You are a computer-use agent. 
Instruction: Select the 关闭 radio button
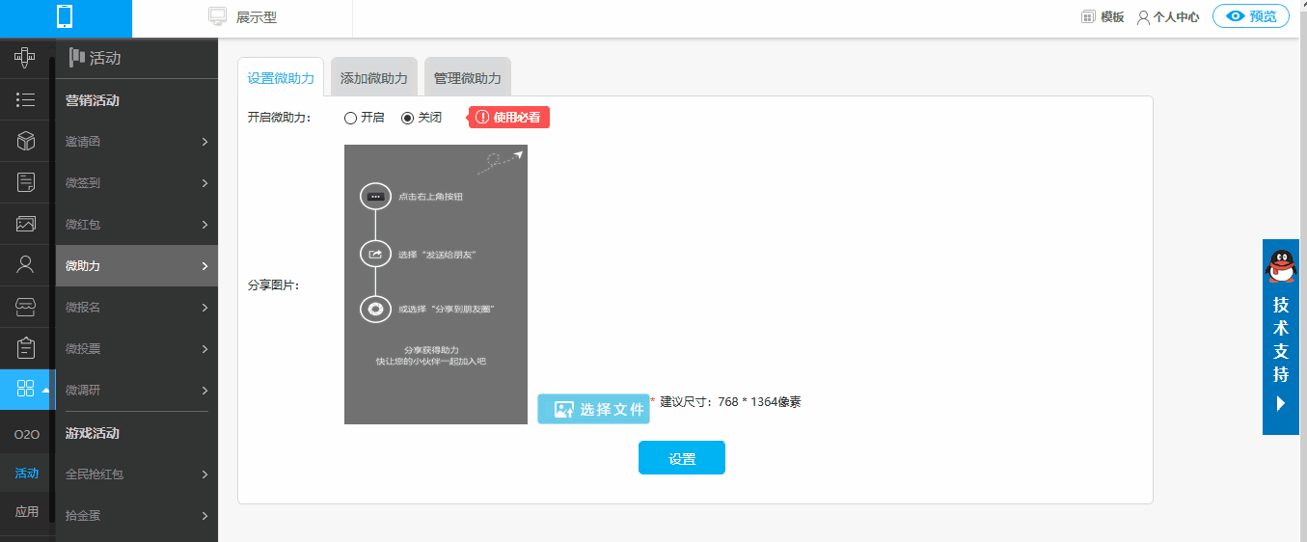point(407,118)
